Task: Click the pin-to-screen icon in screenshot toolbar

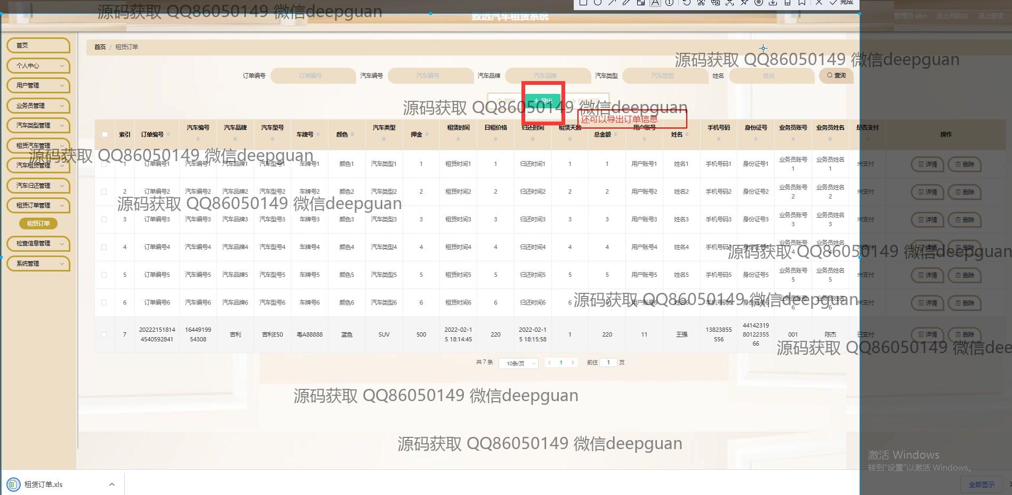Action: pos(744,3)
